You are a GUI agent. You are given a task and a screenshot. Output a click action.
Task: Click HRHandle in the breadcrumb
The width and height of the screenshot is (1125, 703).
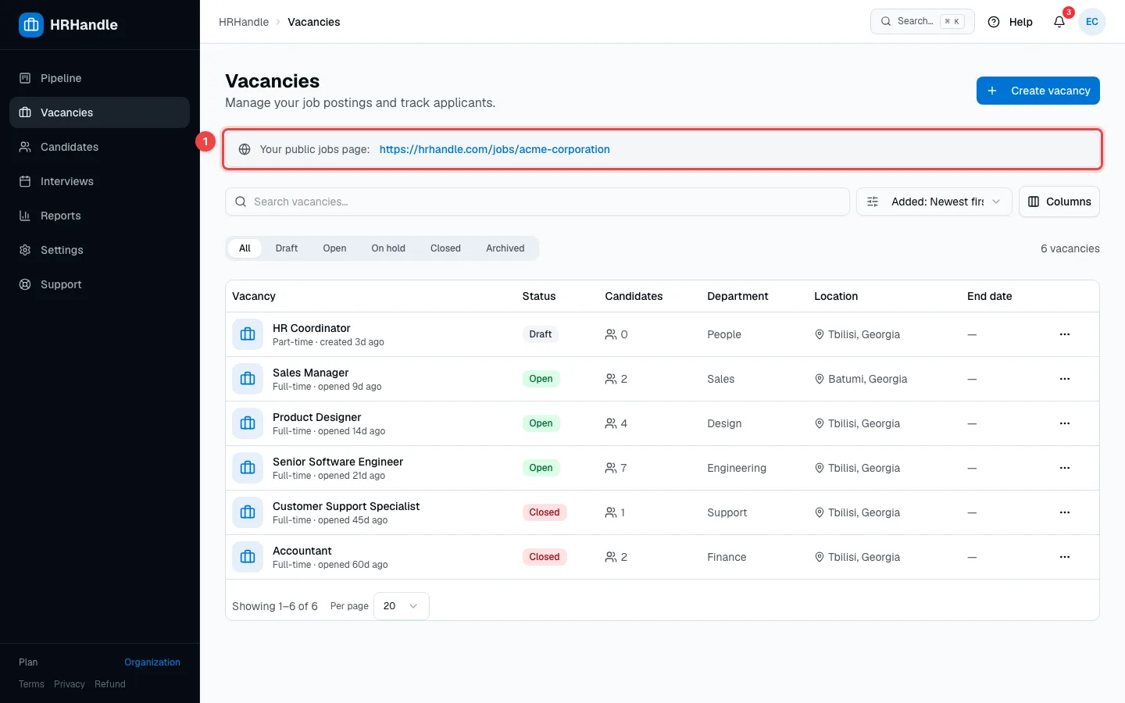(x=244, y=22)
